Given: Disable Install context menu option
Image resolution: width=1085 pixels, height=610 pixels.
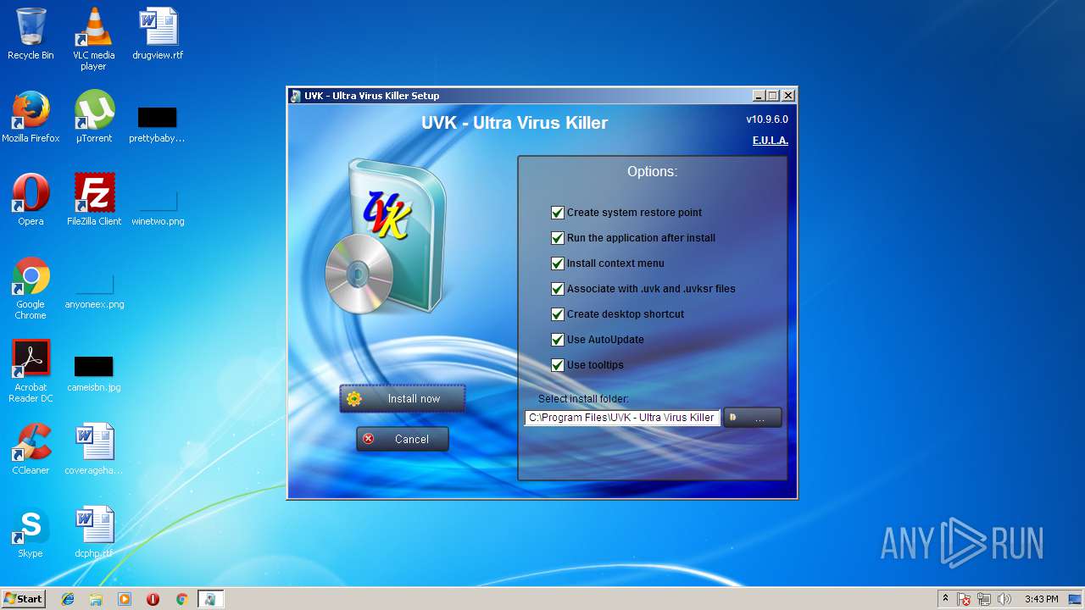Looking at the screenshot, I should pyautogui.click(x=558, y=263).
